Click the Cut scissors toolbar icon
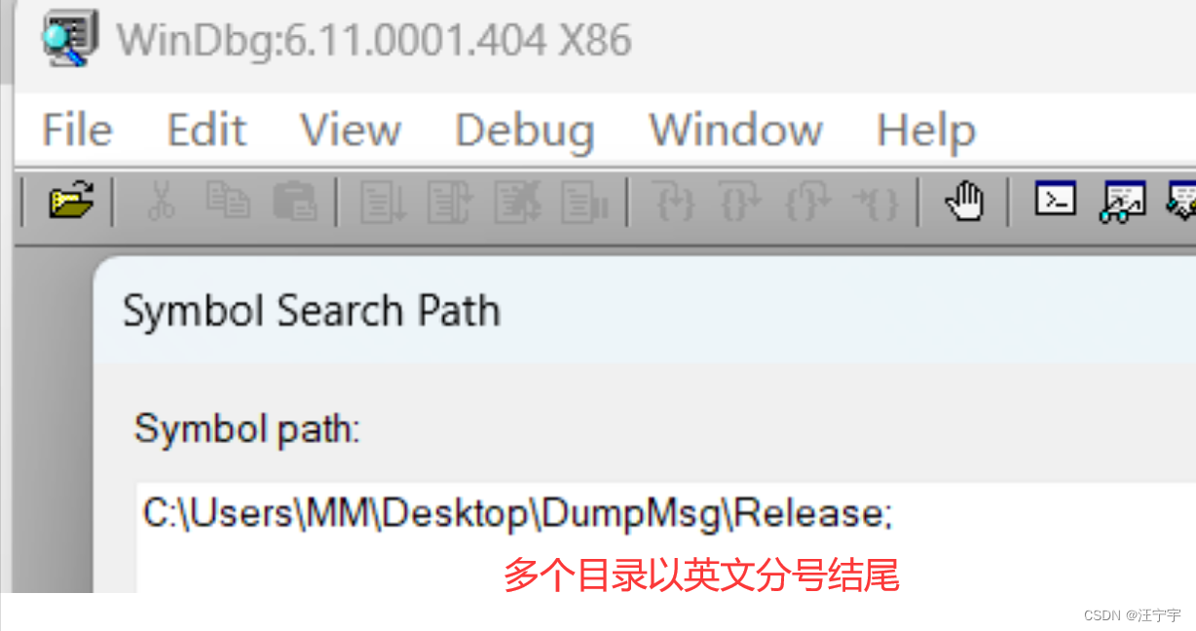This screenshot has width=1196, height=631. point(161,202)
